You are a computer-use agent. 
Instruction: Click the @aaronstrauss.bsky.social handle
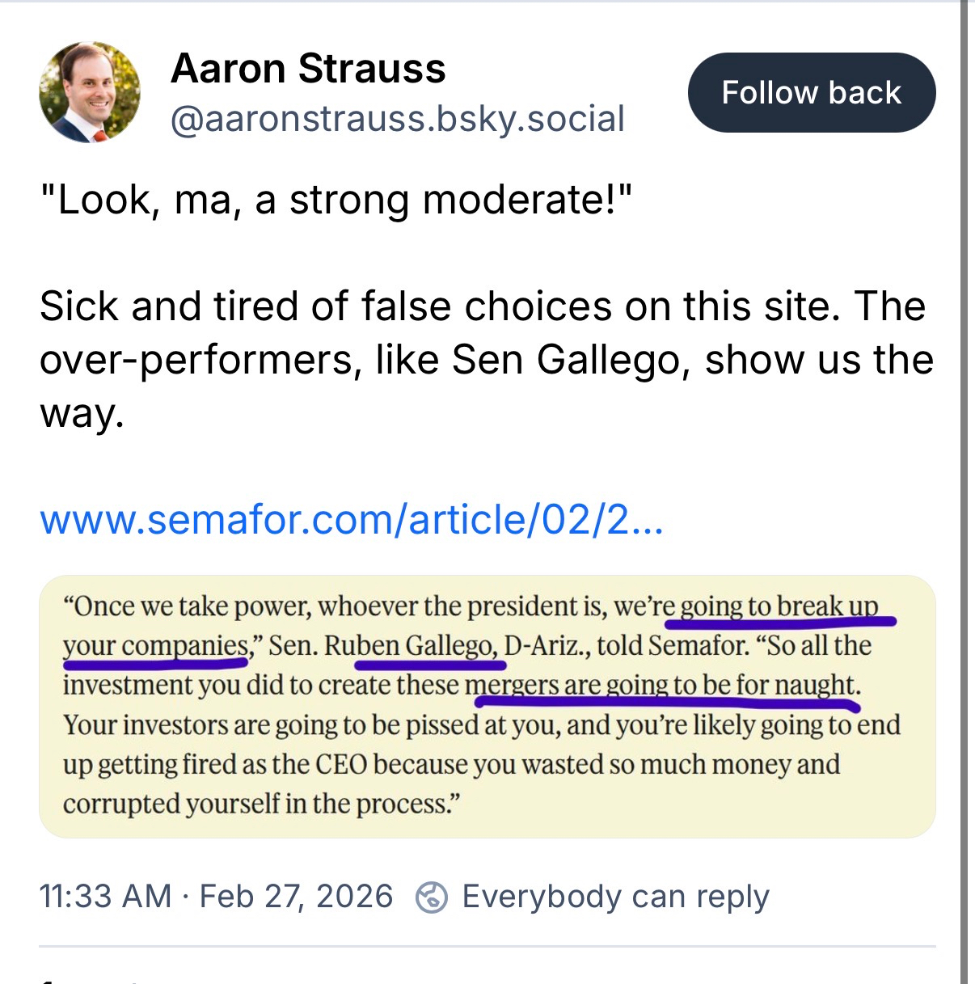(397, 119)
